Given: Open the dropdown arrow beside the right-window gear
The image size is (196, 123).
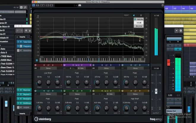Looking at the screenshot, I should pos(176,31).
